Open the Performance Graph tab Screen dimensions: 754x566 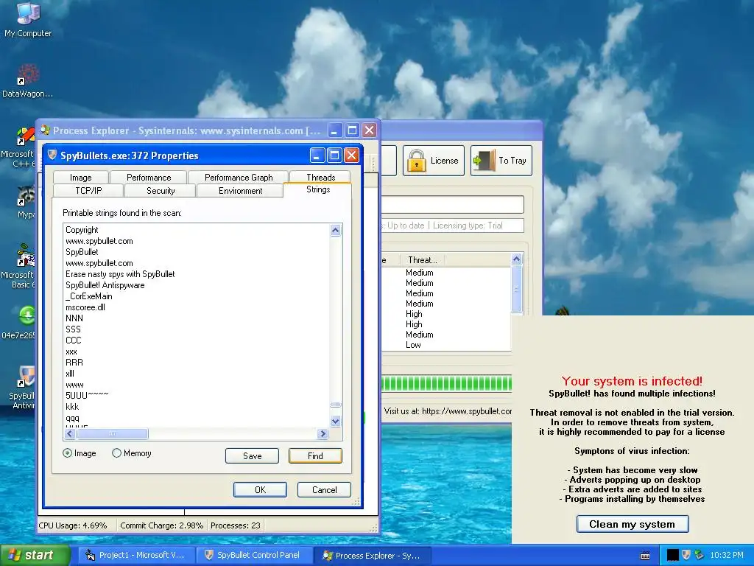click(x=239, y=177)
